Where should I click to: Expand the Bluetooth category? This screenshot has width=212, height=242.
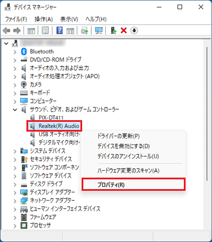[15, 52]
